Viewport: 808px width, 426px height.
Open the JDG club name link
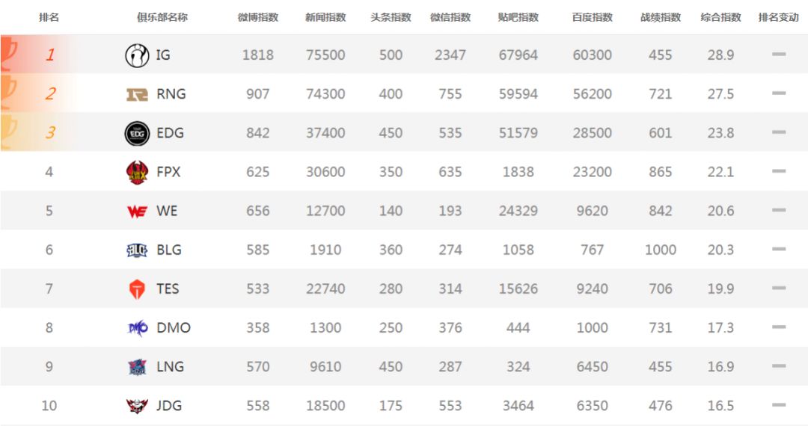[x=169, y=406]
